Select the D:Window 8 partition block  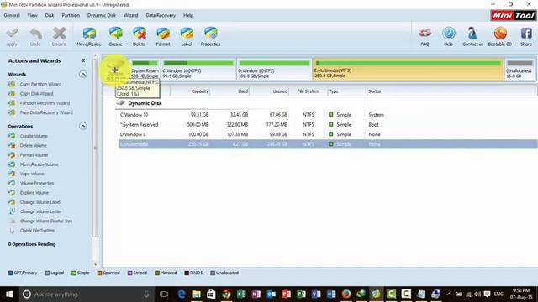coord(274,69)
